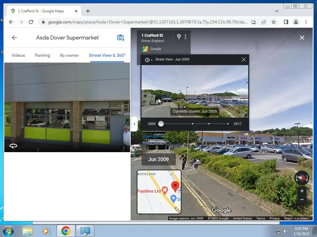
Task: Open the tab search dropdown chevron
Action: pyautogui.click(x=276, y=11)
